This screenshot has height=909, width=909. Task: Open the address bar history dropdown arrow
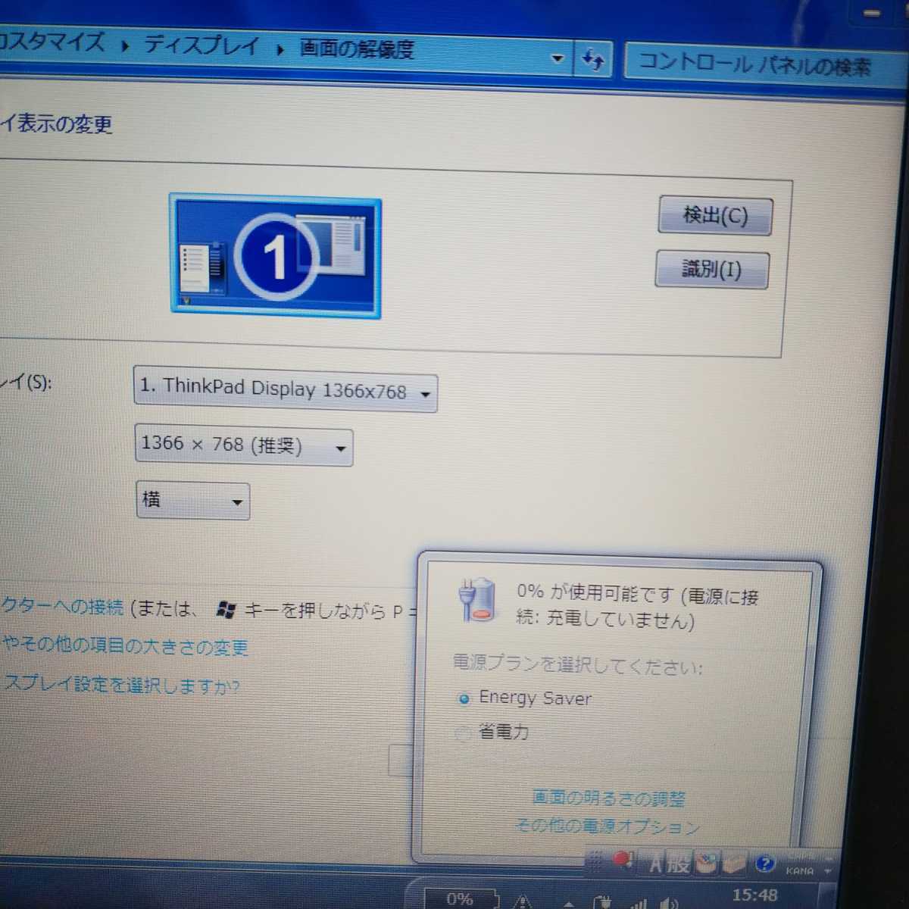click(x=558, y=58)
